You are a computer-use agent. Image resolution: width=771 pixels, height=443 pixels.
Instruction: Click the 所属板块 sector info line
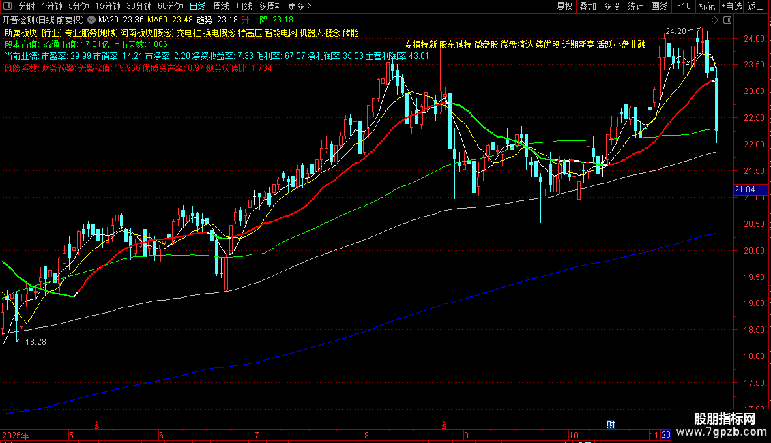click(x=181, y=33)
